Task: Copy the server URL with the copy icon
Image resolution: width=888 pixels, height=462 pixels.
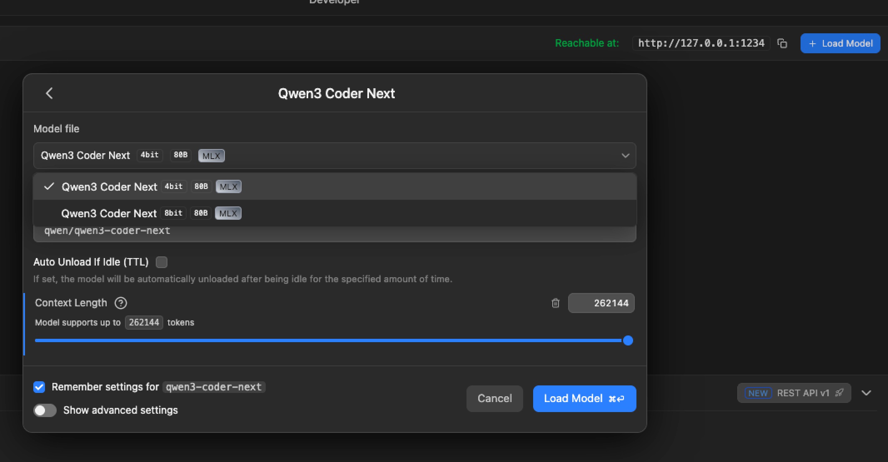Action: 782,43
